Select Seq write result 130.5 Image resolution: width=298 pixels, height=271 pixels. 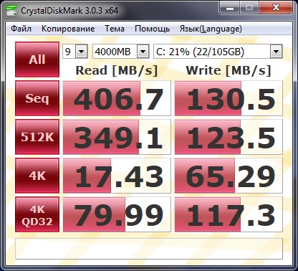229,98
